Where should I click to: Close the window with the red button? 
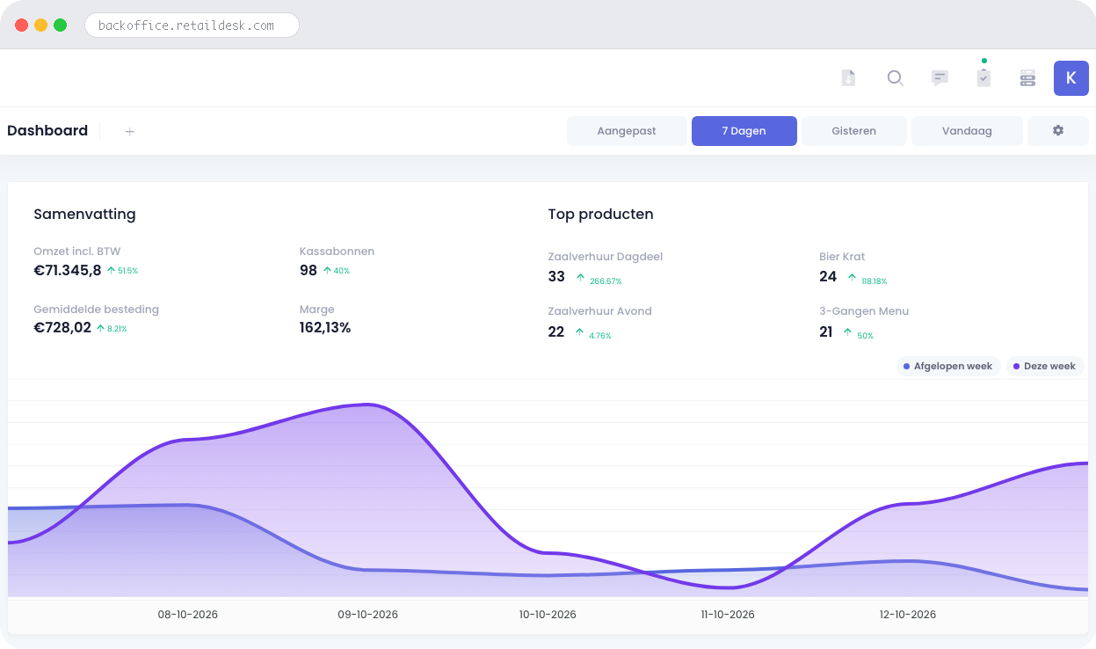click(x=21, y=26)
